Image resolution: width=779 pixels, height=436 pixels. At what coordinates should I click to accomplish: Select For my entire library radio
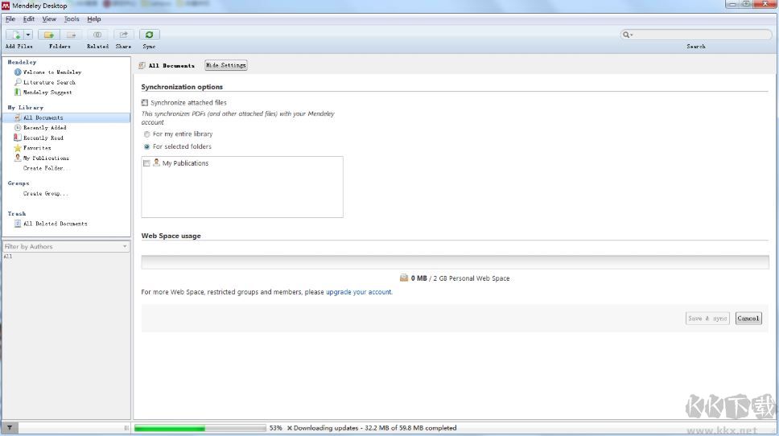[x=146, y=134]
